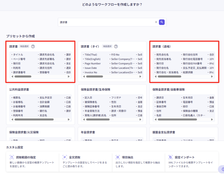Choose the 保険金請求書/自動車保険 preset
224x175 pixels.
click(x=184, y=89)
